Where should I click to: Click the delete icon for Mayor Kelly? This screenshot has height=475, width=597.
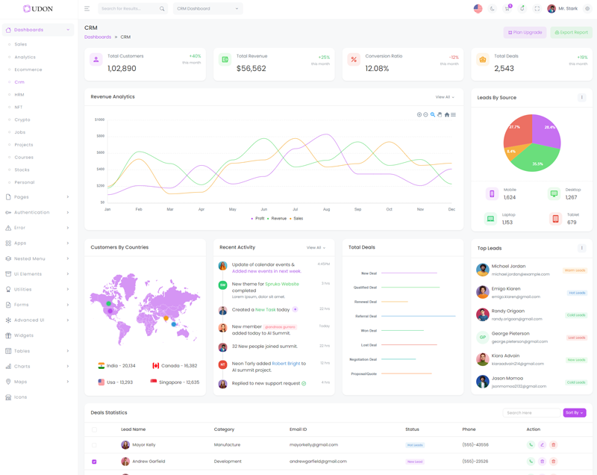pos(553,445)
